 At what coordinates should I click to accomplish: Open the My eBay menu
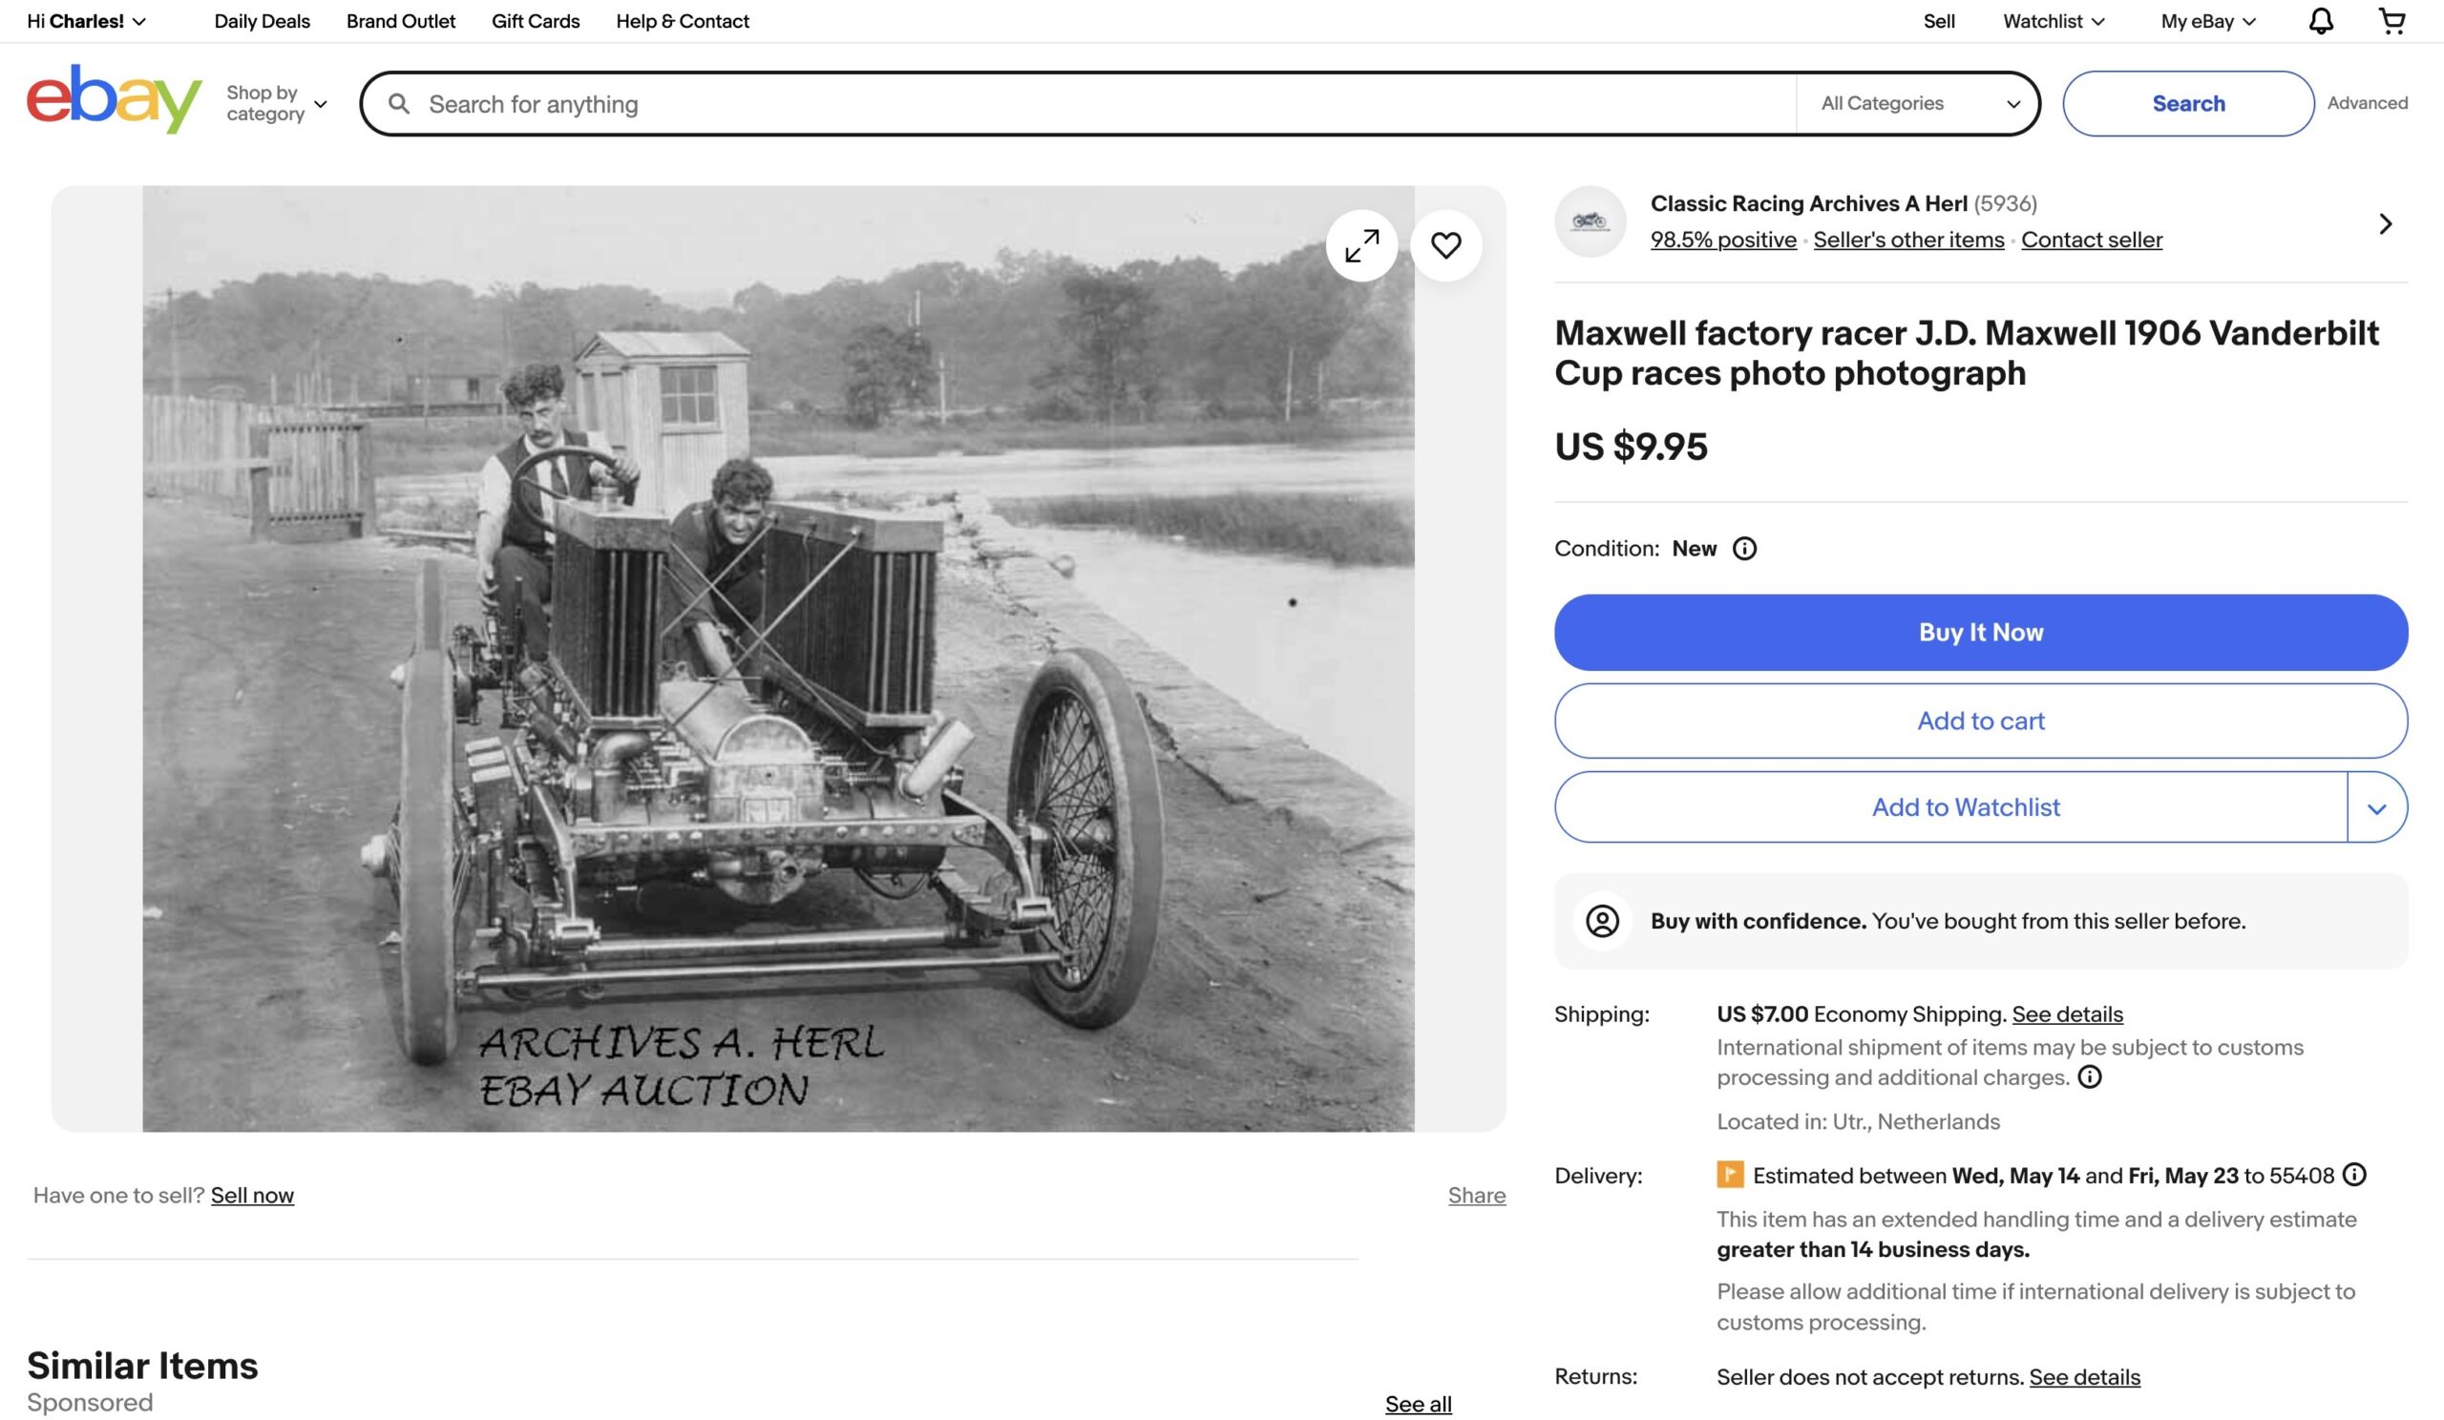[x=2207, y=21]
